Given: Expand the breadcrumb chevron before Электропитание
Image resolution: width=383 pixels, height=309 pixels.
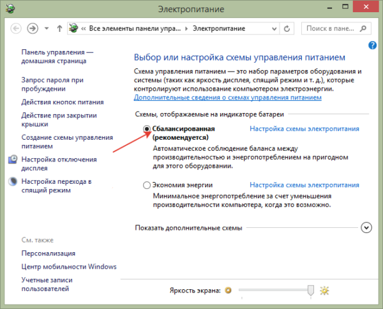Looking at the screenshot, I should [186, 29].
